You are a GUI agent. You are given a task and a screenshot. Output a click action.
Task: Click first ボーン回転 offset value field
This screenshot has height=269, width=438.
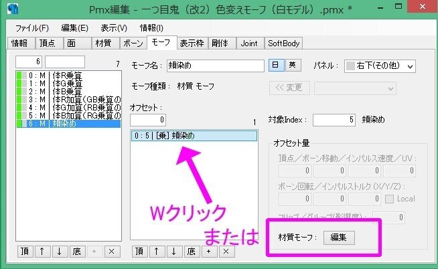295,199
